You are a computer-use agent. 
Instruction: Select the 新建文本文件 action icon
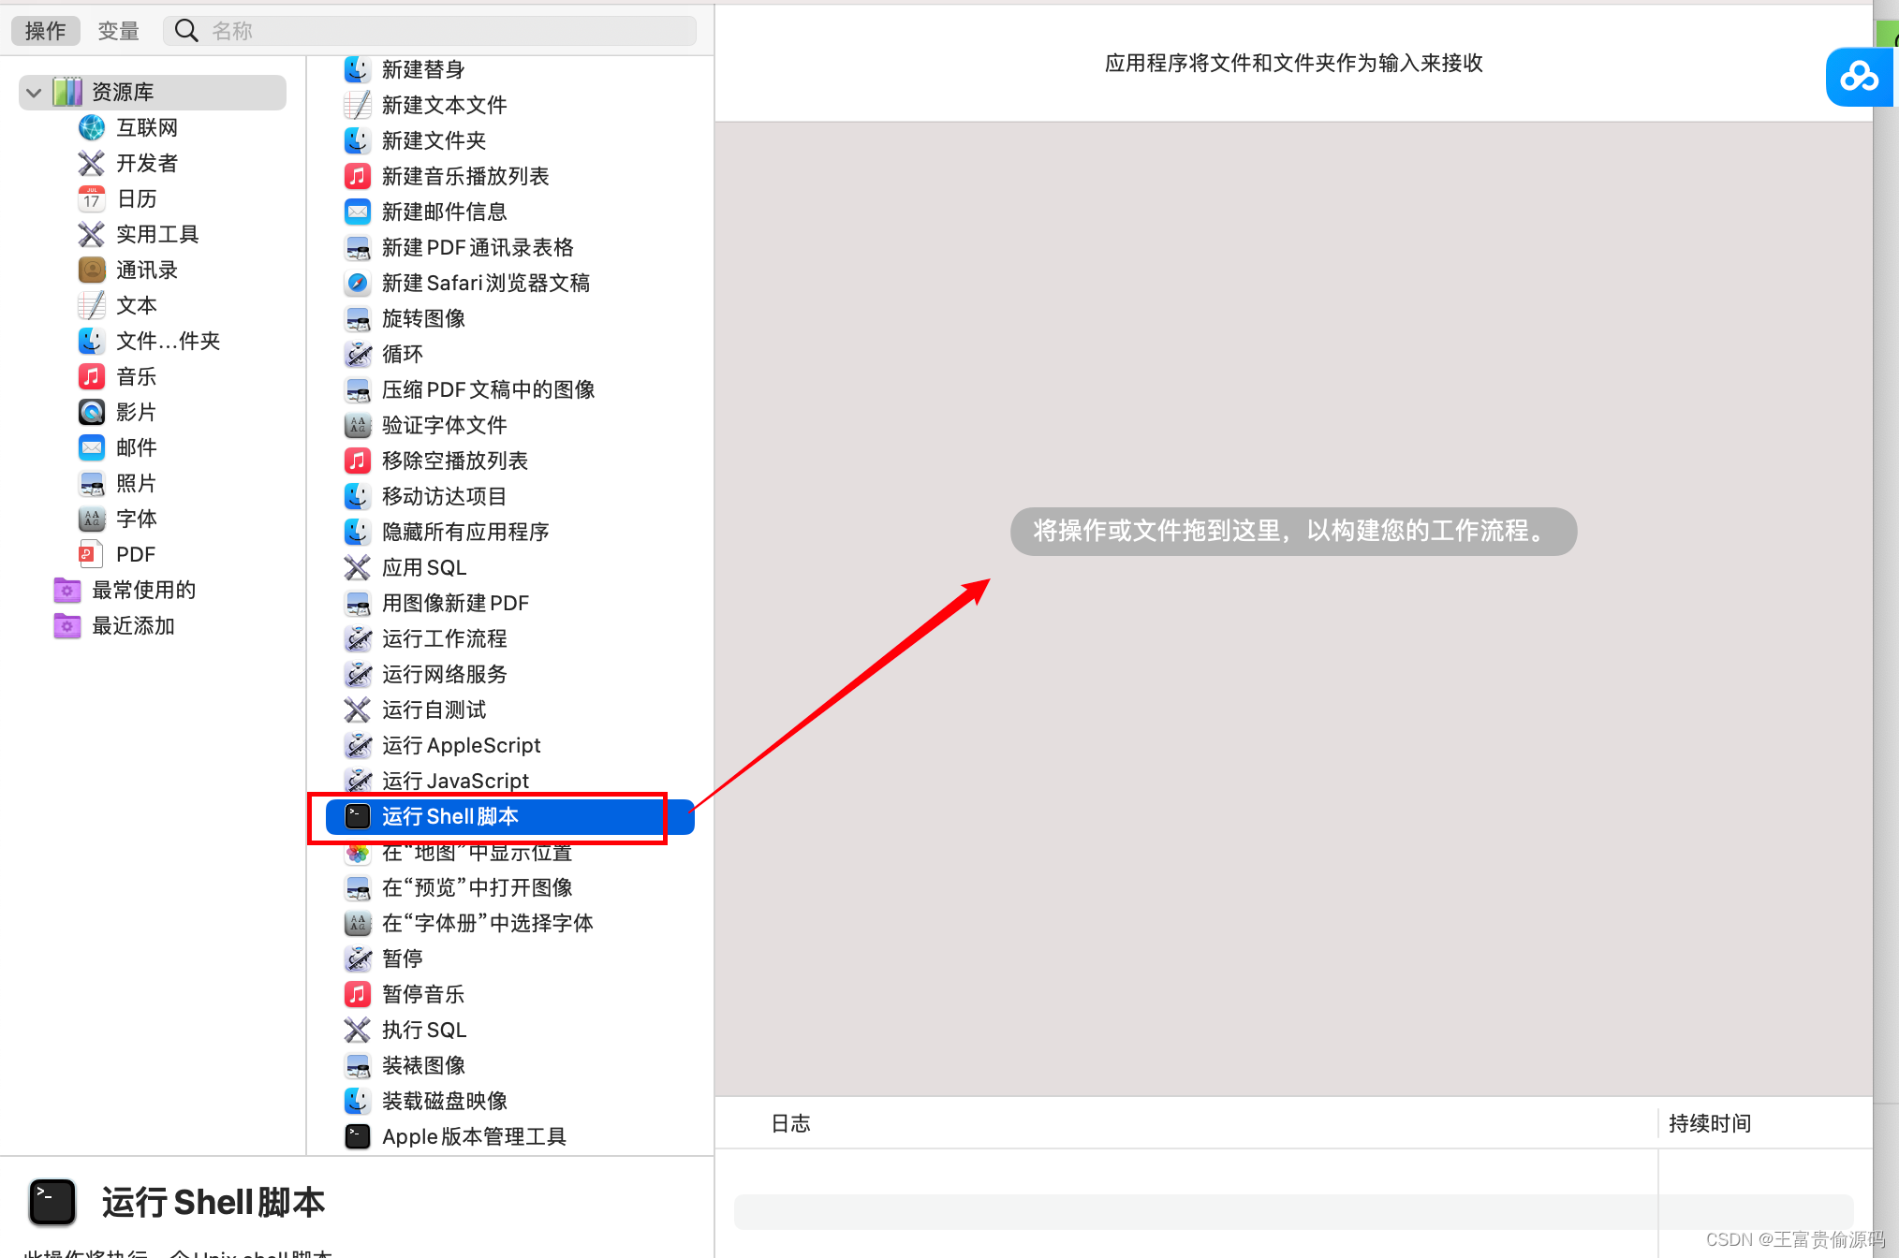358,105
